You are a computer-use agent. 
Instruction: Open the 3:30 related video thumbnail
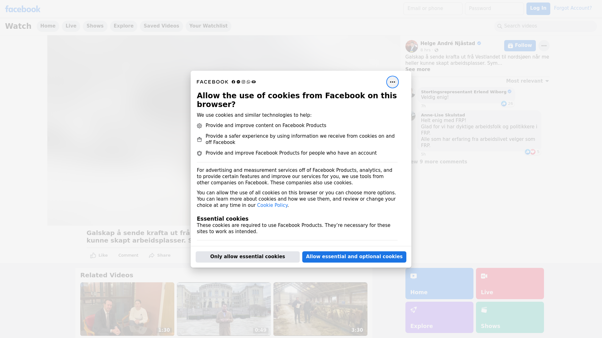(320, 309)
